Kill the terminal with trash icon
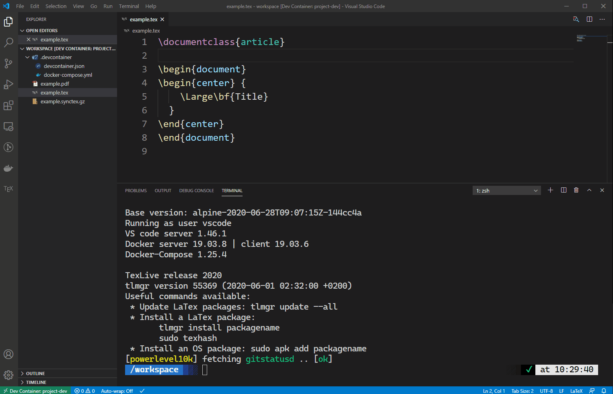613x394 pixels. (576, 190)
